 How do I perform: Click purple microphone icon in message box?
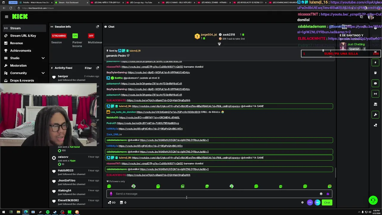point(111,194)
